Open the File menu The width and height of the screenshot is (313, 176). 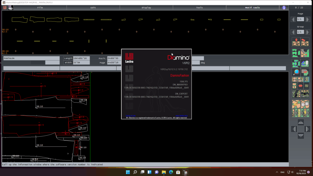pyautogui.click(x=40, y=8)
